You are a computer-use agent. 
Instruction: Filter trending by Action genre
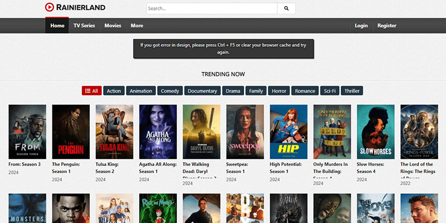pos(114,91)
